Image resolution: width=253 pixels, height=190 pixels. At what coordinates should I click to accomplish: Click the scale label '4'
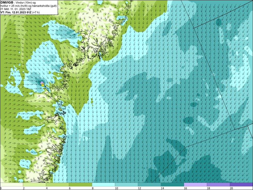(47, 188)
